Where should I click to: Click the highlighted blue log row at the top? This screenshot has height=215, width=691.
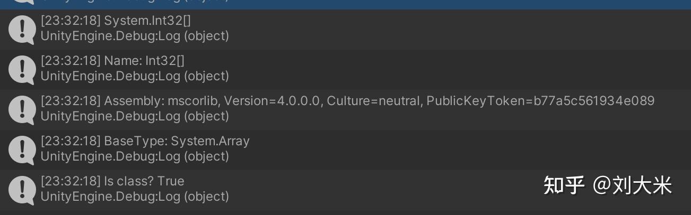point(345,4)
